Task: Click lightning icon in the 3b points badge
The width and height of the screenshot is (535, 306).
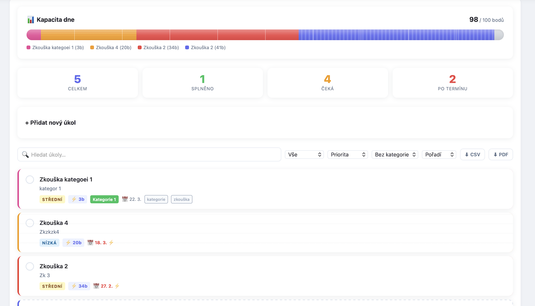Action: click(74, 199)
